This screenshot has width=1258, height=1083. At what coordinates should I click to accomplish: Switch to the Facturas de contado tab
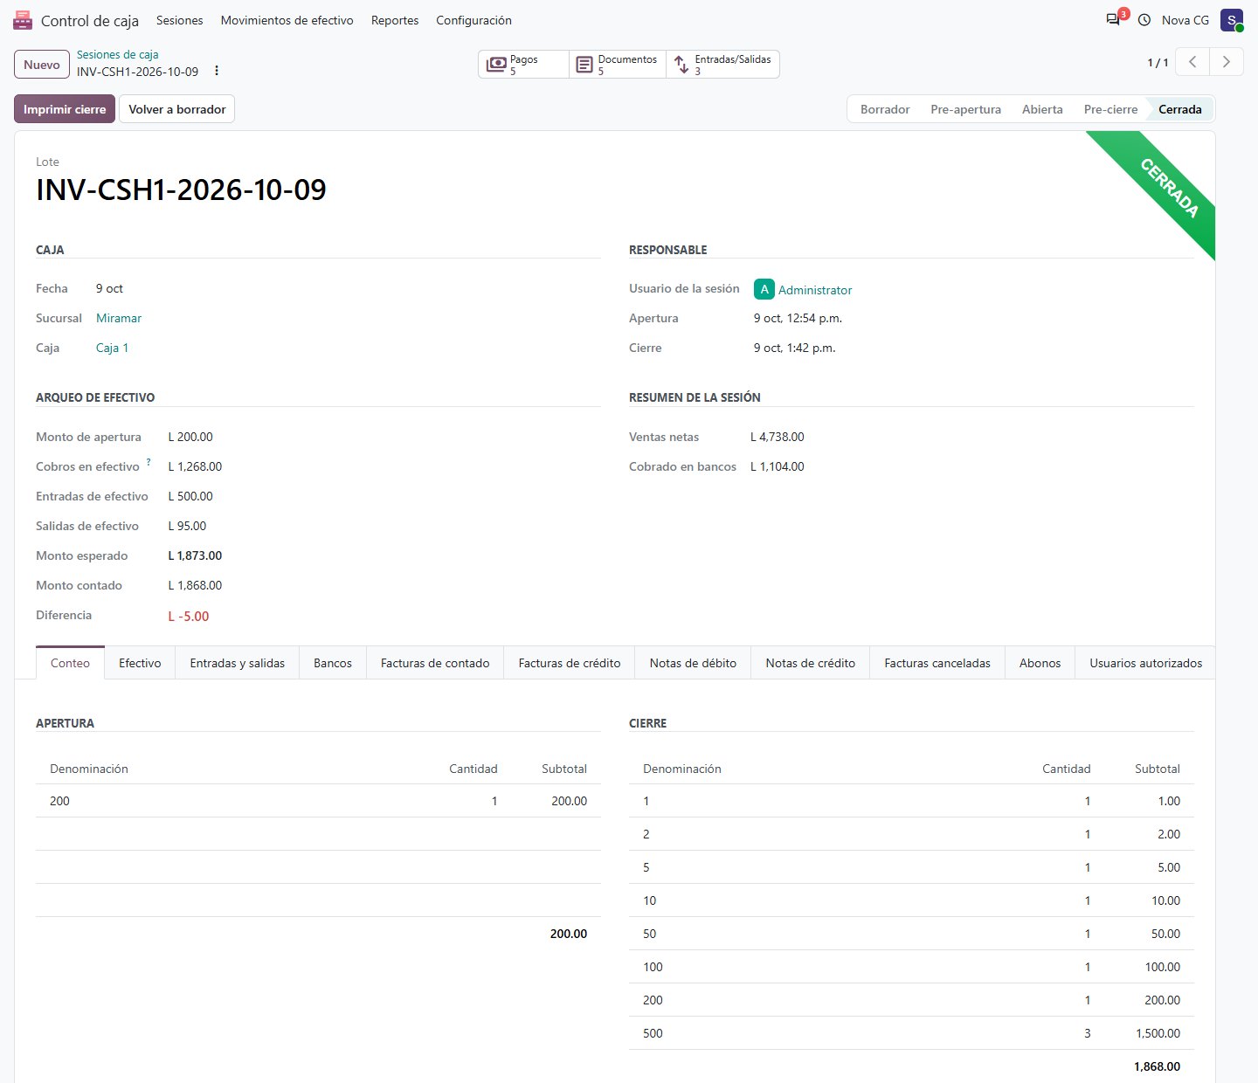click(435, 663)
